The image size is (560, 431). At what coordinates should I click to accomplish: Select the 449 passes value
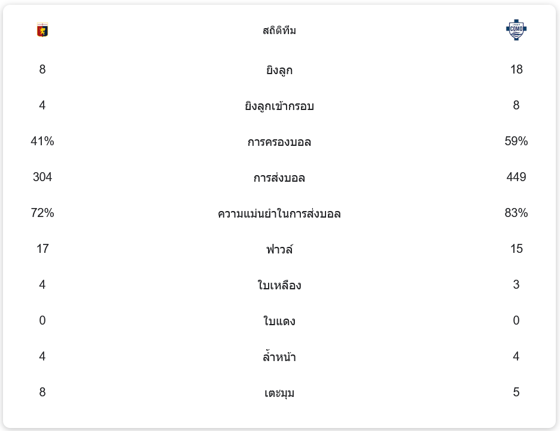coord(516,177)
